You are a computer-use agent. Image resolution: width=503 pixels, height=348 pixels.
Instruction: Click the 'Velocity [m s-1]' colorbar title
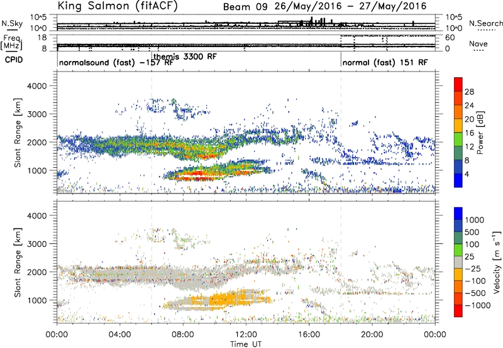pos(497,262)
